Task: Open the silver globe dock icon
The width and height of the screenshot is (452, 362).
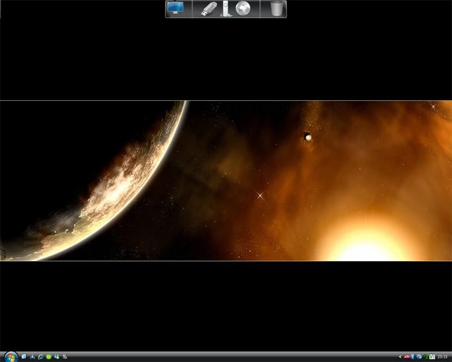Action: pyautogui.click(x=243, y=8)
